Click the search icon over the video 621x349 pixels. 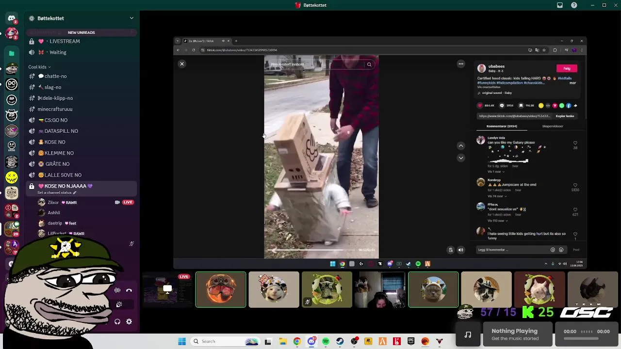[x=369, y=64]
